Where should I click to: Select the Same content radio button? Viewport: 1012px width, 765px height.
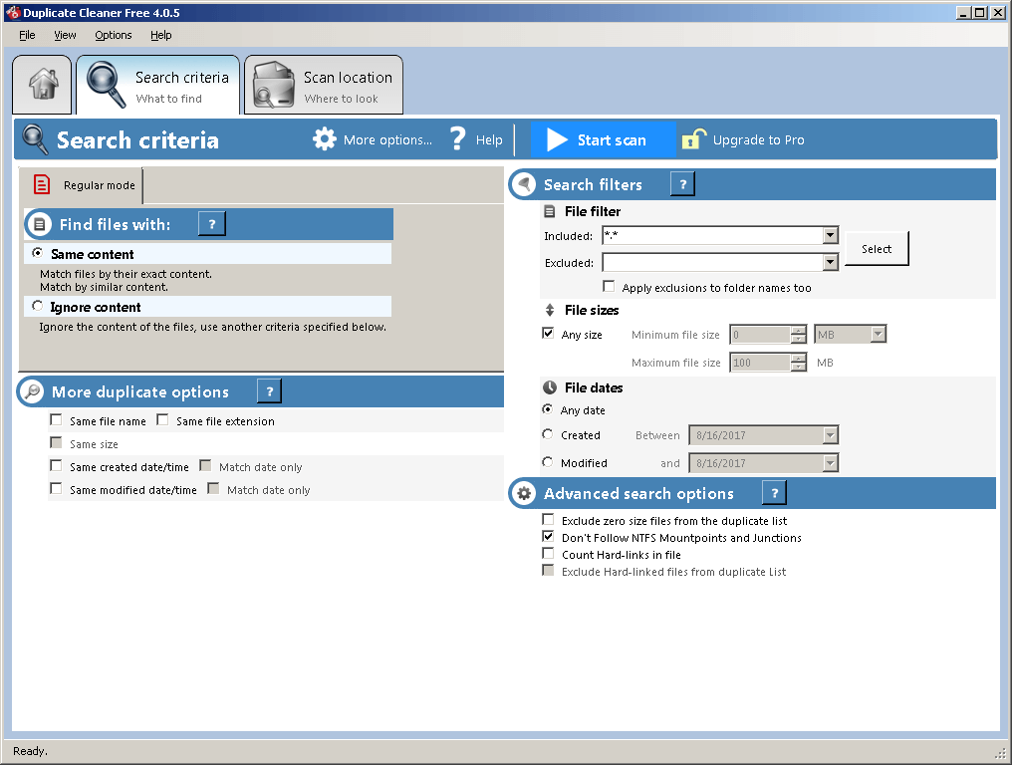(37, 253)
